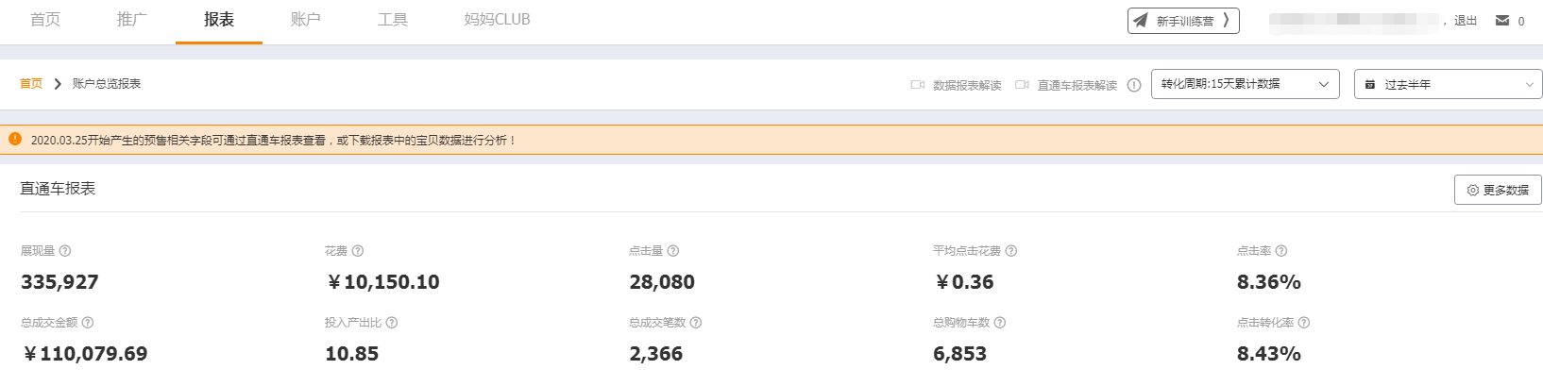Switch to the 推广 tab
The width and height of the screenshot is (1543, 386).
coord(132,20)
